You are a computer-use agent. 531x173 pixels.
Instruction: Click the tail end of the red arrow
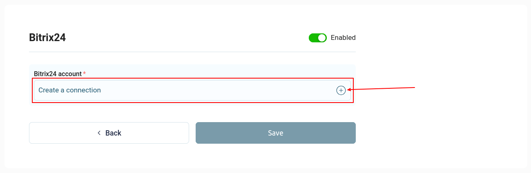click(x=414, y=87)
